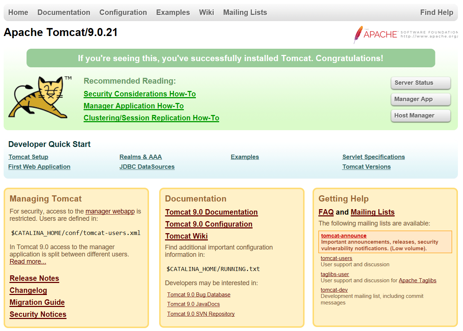Click the Server Status button

(x=421, y=83)
